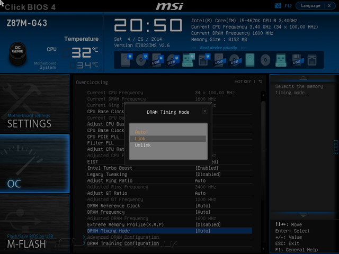Click the F12 screenshot camera icon
339x254 pixels.
[278, 6]
